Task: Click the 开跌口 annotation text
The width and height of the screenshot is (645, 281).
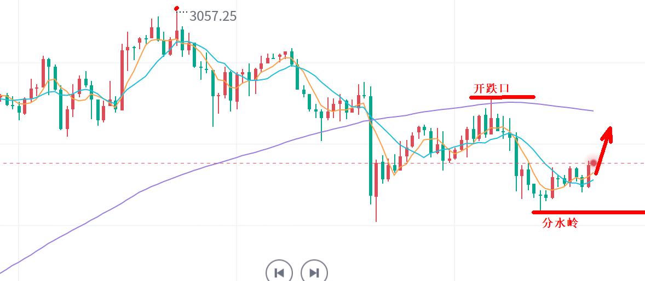Action: 491,88
